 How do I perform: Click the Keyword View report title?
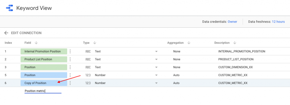[x=34, y=8]
